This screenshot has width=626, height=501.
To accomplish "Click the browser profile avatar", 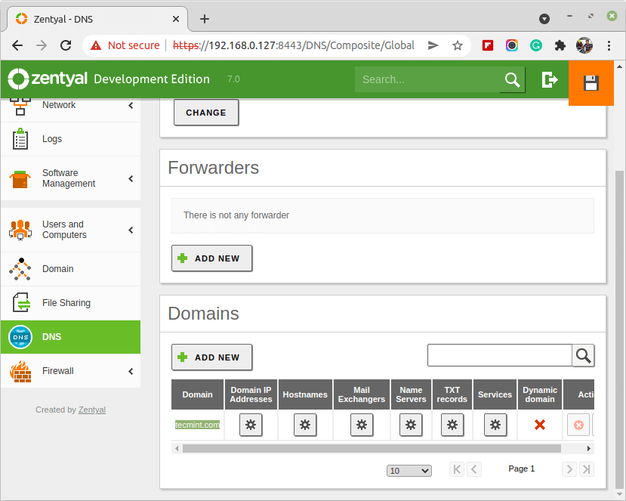I will (584, 45).
